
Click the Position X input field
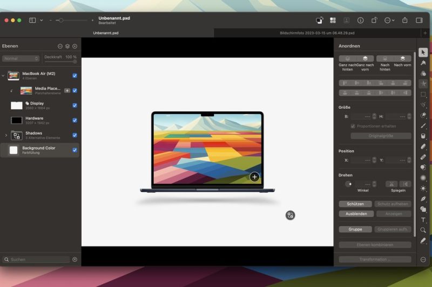click(361, 160)
